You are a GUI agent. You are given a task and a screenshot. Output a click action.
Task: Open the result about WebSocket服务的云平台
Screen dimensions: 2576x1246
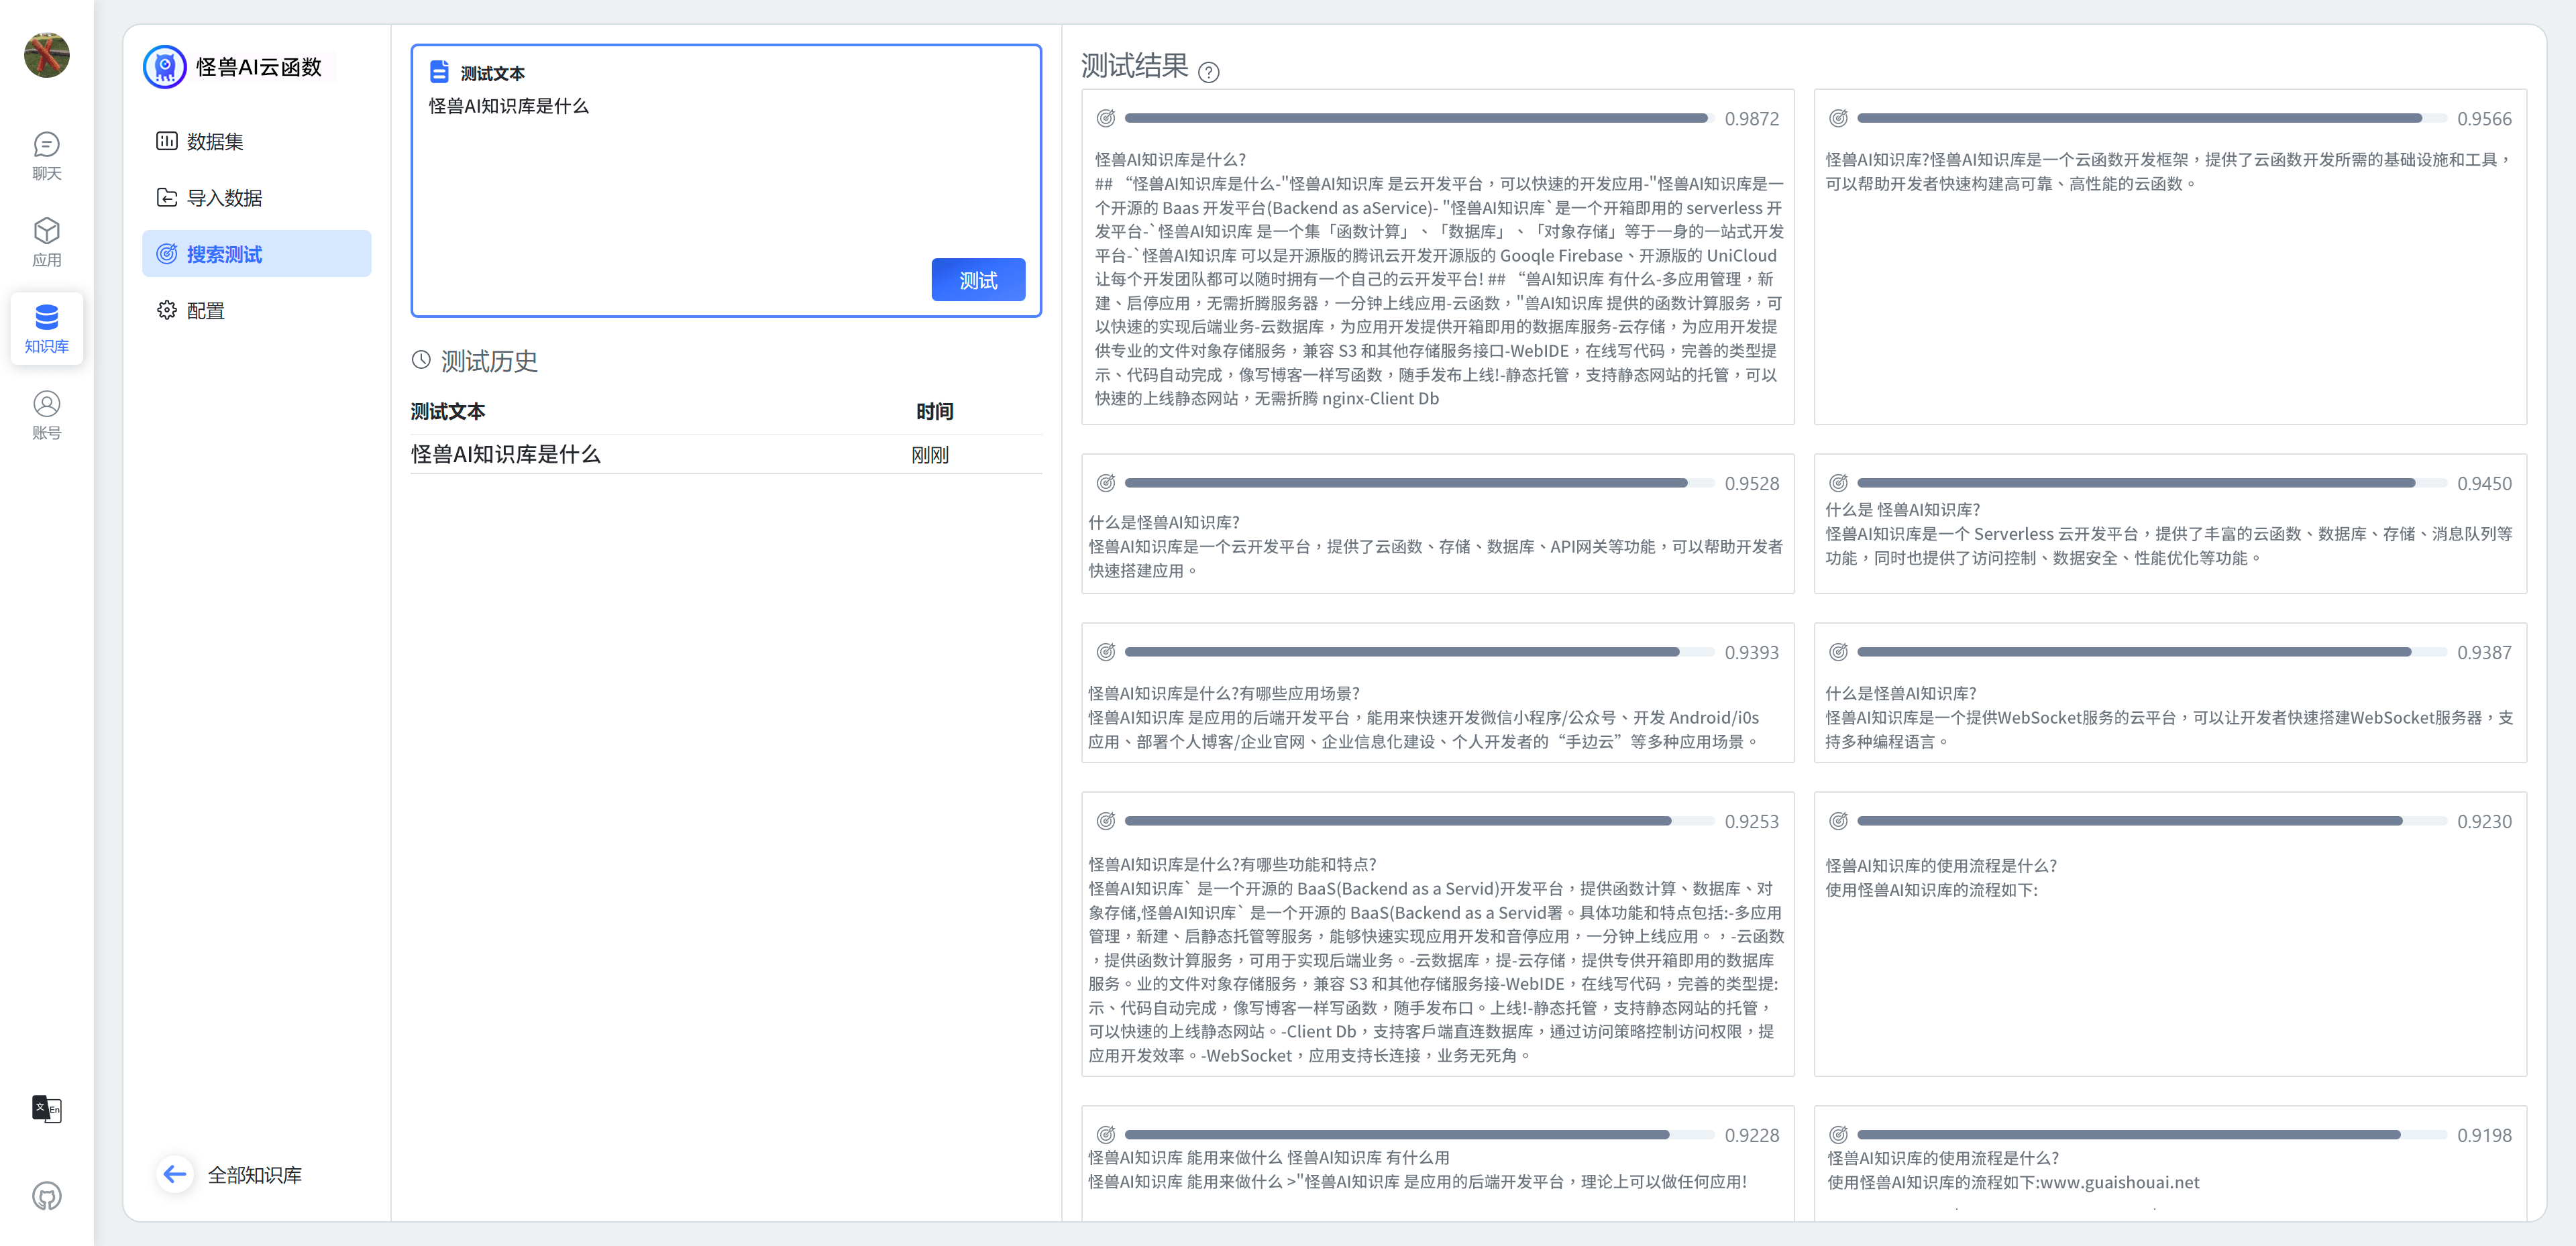click(x=2170, y=693)
